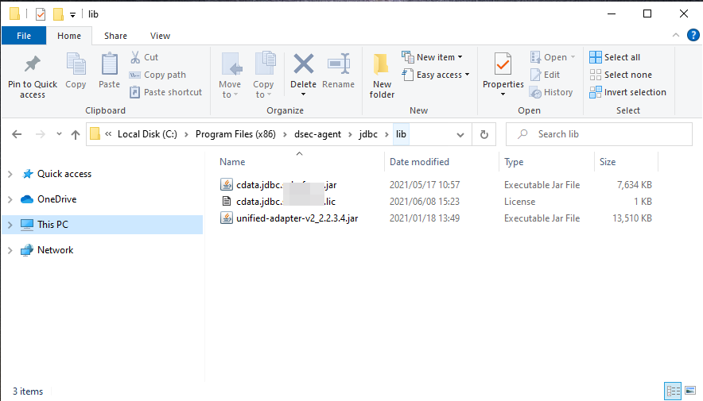
Task: Click the Delete icon in ribbon
Action: click(x=303, y=65)
